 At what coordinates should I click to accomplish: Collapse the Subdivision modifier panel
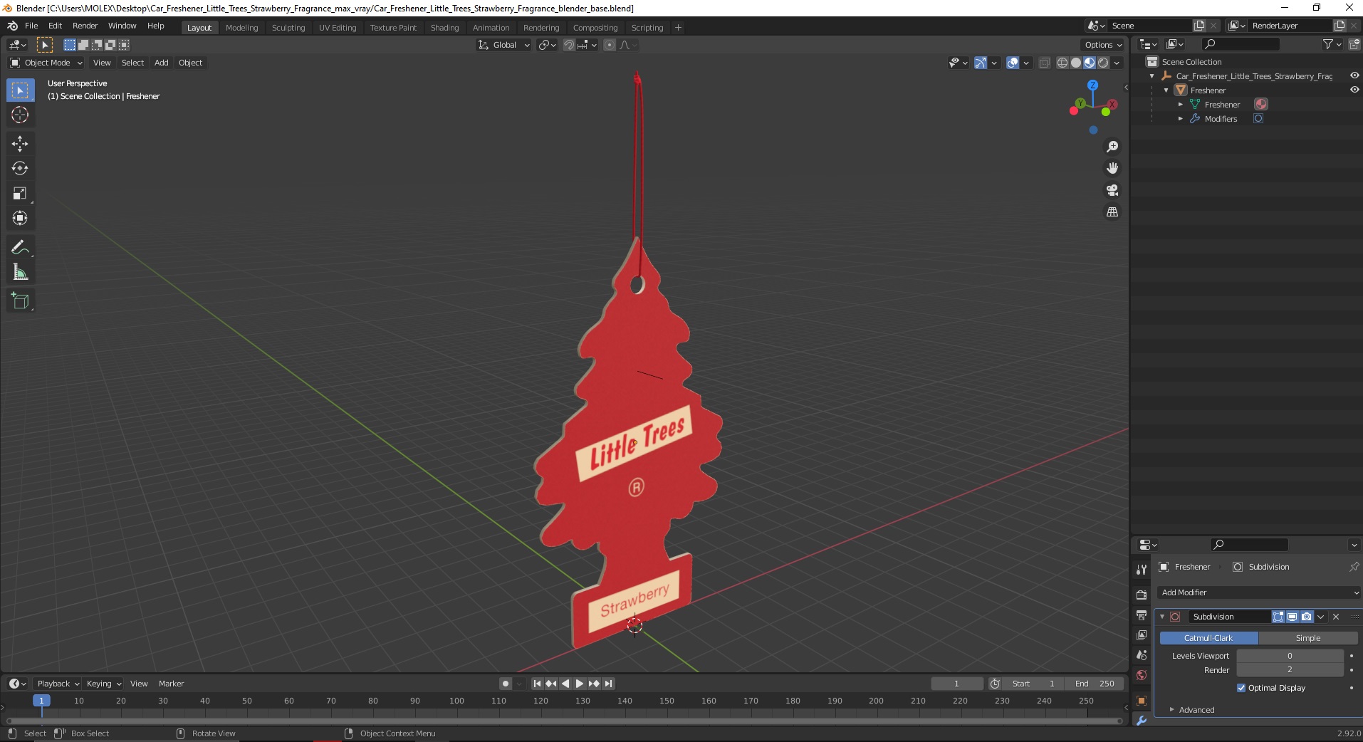(1162, 617)
